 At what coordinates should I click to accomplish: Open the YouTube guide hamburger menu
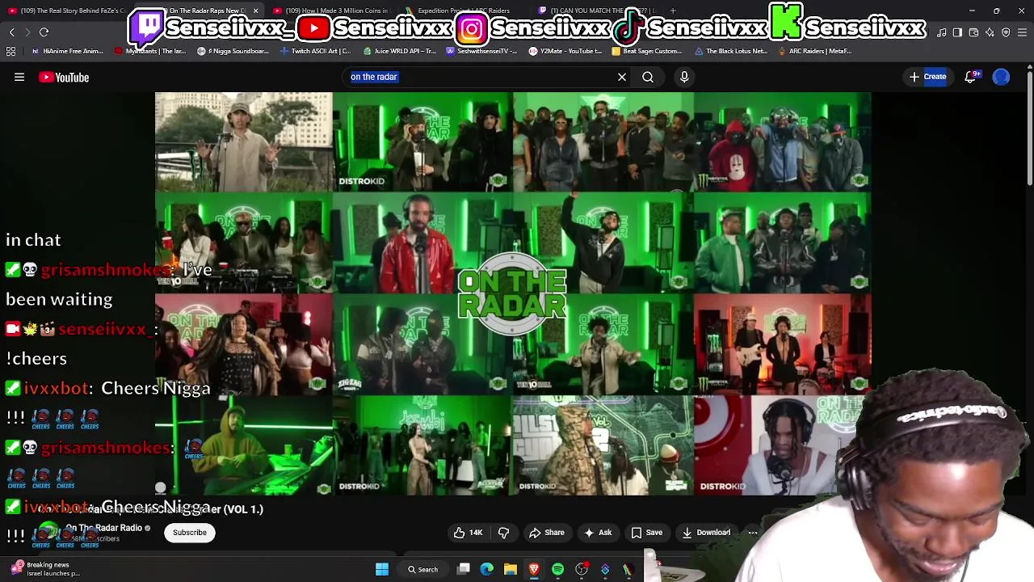coord(19,78)
